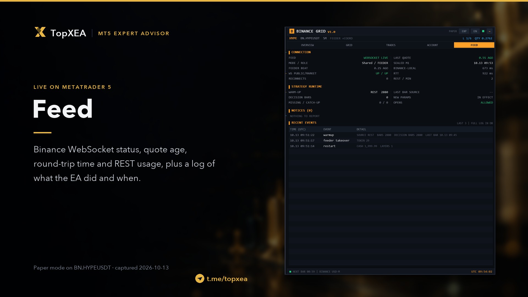Select the FEED tab

tap(474, 45)
